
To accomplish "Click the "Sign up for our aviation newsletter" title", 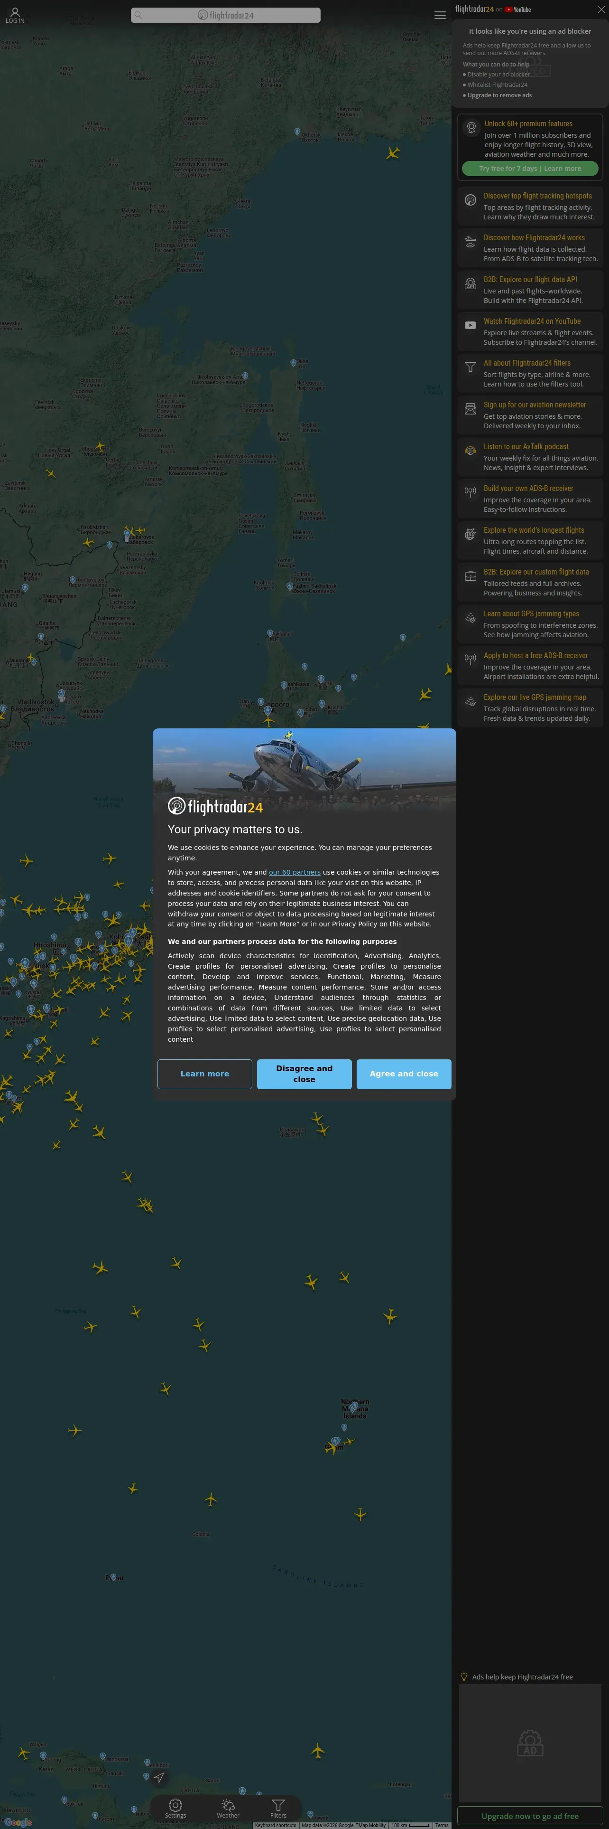I will (535, 405).
